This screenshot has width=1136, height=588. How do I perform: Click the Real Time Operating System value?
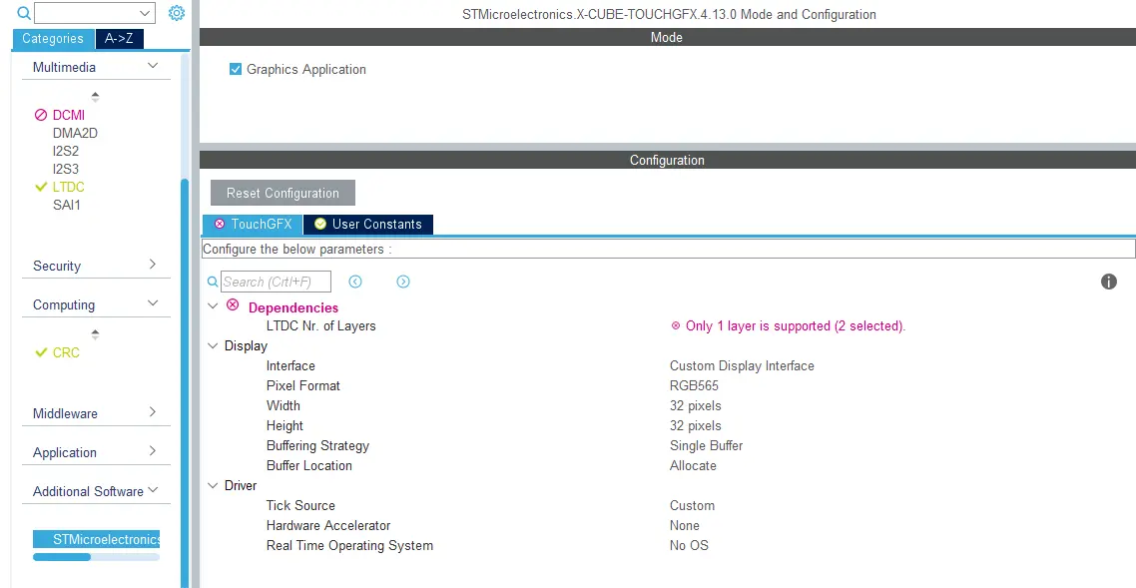coord(689,545)
